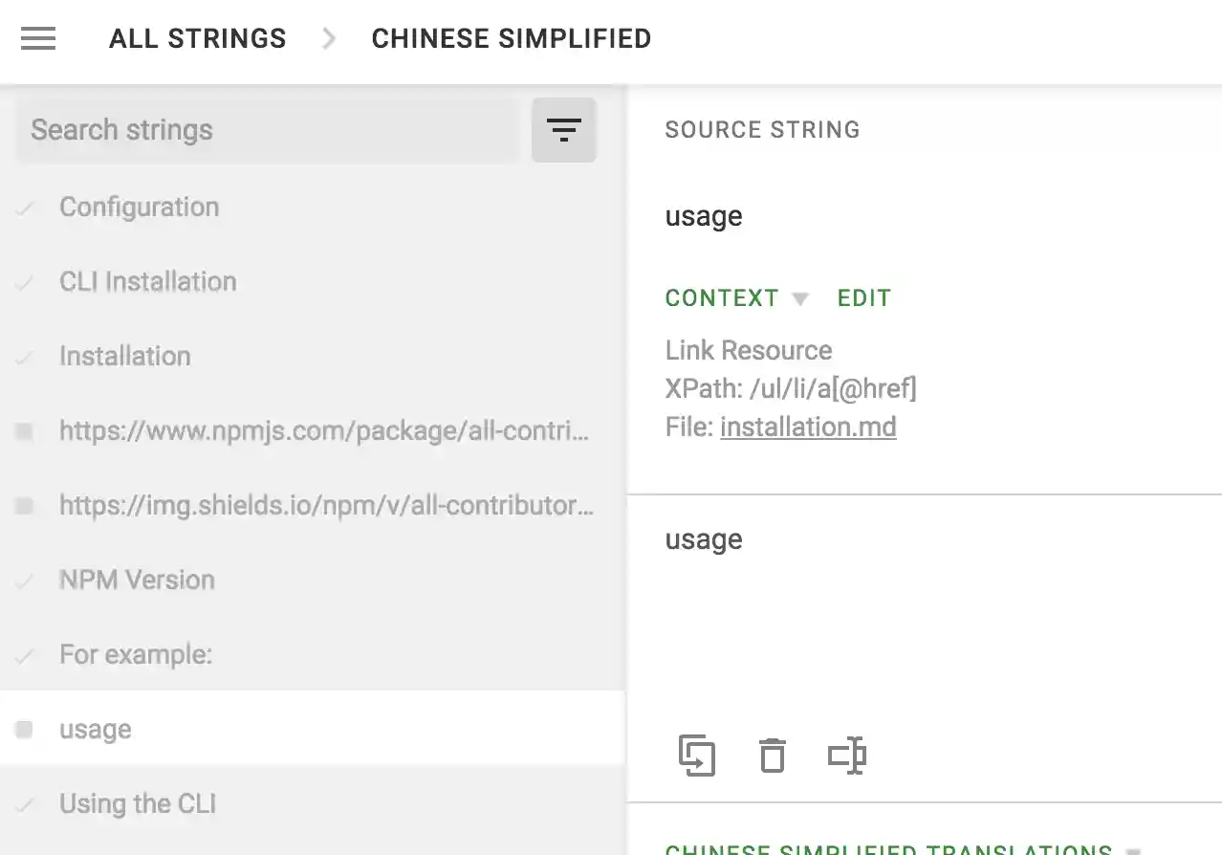Click the insert machine translation icon
This screenshot has width=1222, height=855.
[x=846, y=756]
